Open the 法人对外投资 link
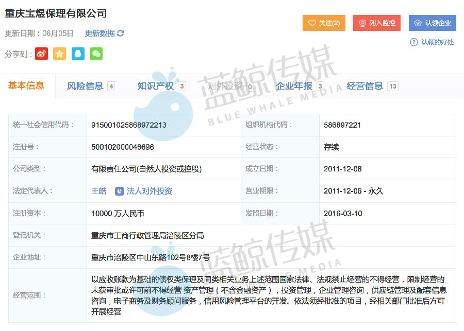This screenshot has height=331, width=464. point(149,191)
